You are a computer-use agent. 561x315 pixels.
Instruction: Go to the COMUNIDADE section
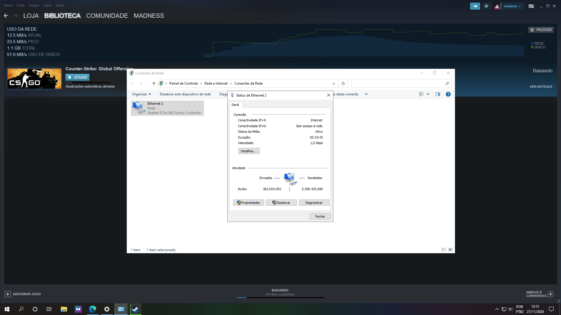coord(107,16)
